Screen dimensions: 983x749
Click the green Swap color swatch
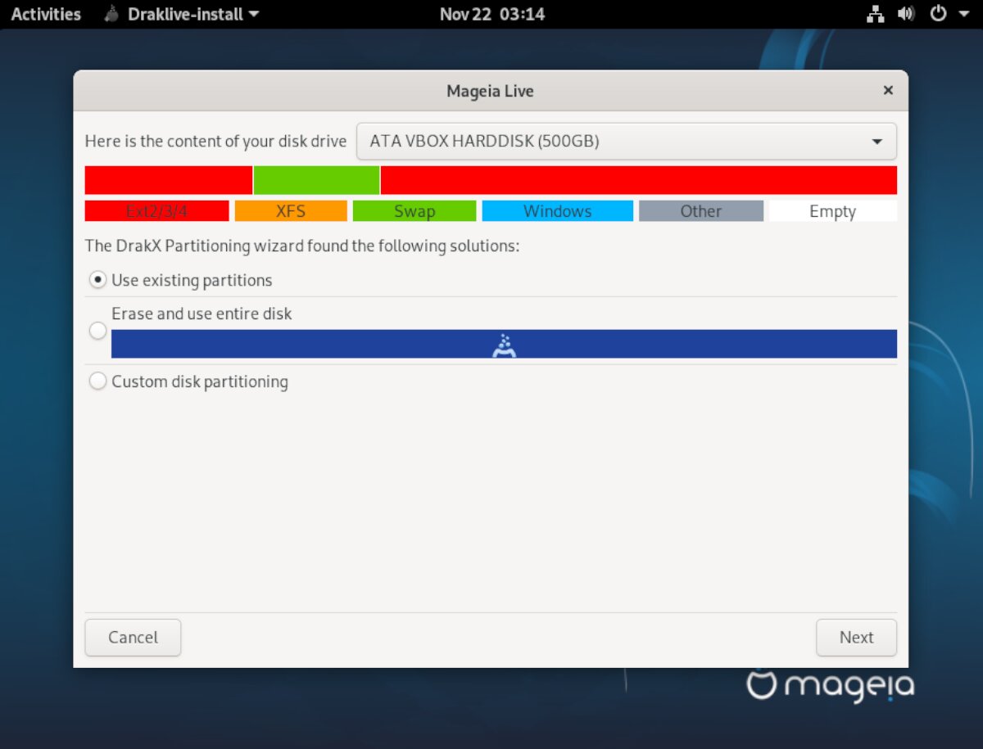(414, 210)
